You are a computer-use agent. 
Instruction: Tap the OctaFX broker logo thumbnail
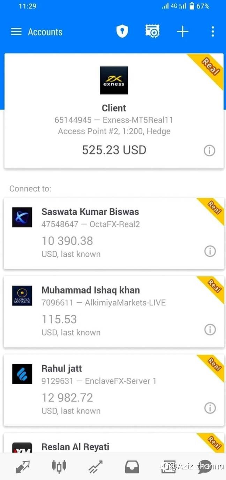click(22, 217)
